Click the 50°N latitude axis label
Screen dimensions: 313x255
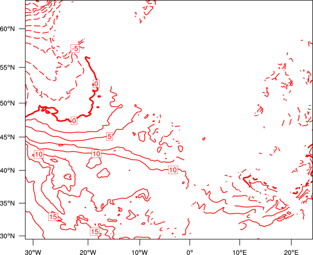tap(7, 103)
